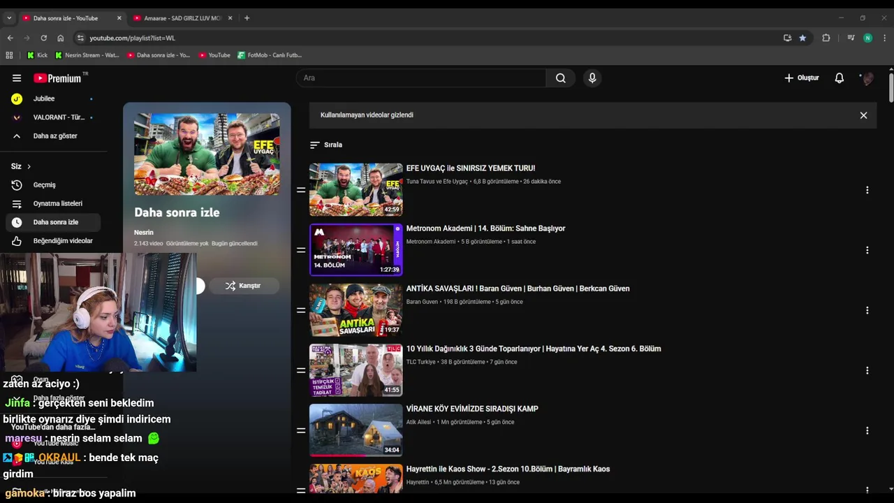This screenshot has width=894, height=503.
Task: Go to browser home page
Action: pyautogui.click(x=60, y=38)
